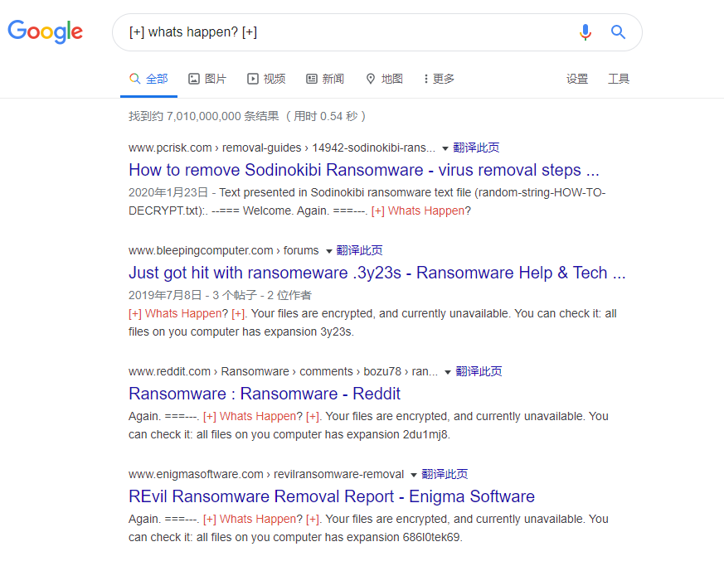
Task: Click snippet text mentioning expansion 686l0tek69
Action: tap(368, 528)
